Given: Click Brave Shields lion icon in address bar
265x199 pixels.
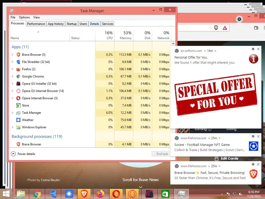Looking at the screenshot, I should [216, 28].
